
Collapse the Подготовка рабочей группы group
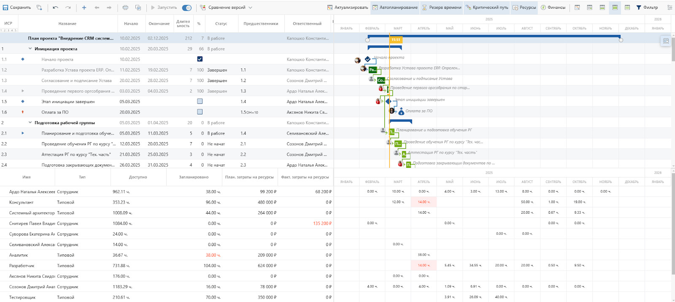(x=30, y=123)
